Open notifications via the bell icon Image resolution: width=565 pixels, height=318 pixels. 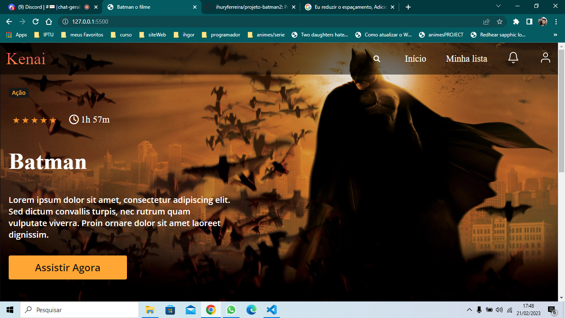coord(513,58)
